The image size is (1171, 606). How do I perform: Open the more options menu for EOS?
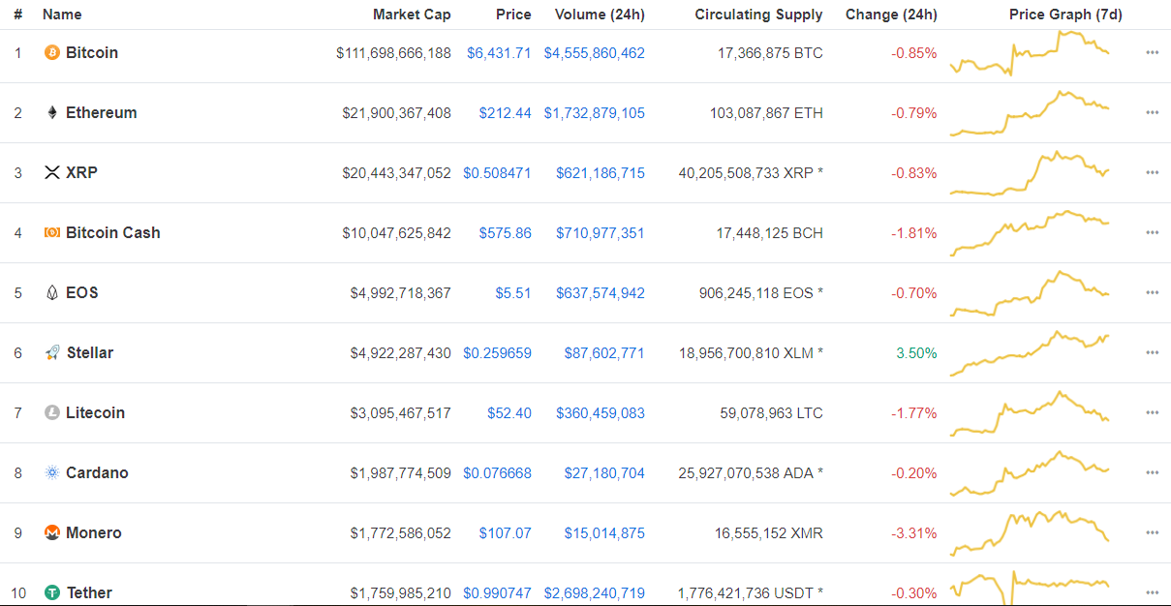coord(1152,293)
